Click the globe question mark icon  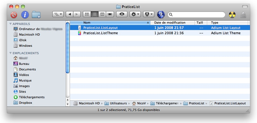click(161, 14)
